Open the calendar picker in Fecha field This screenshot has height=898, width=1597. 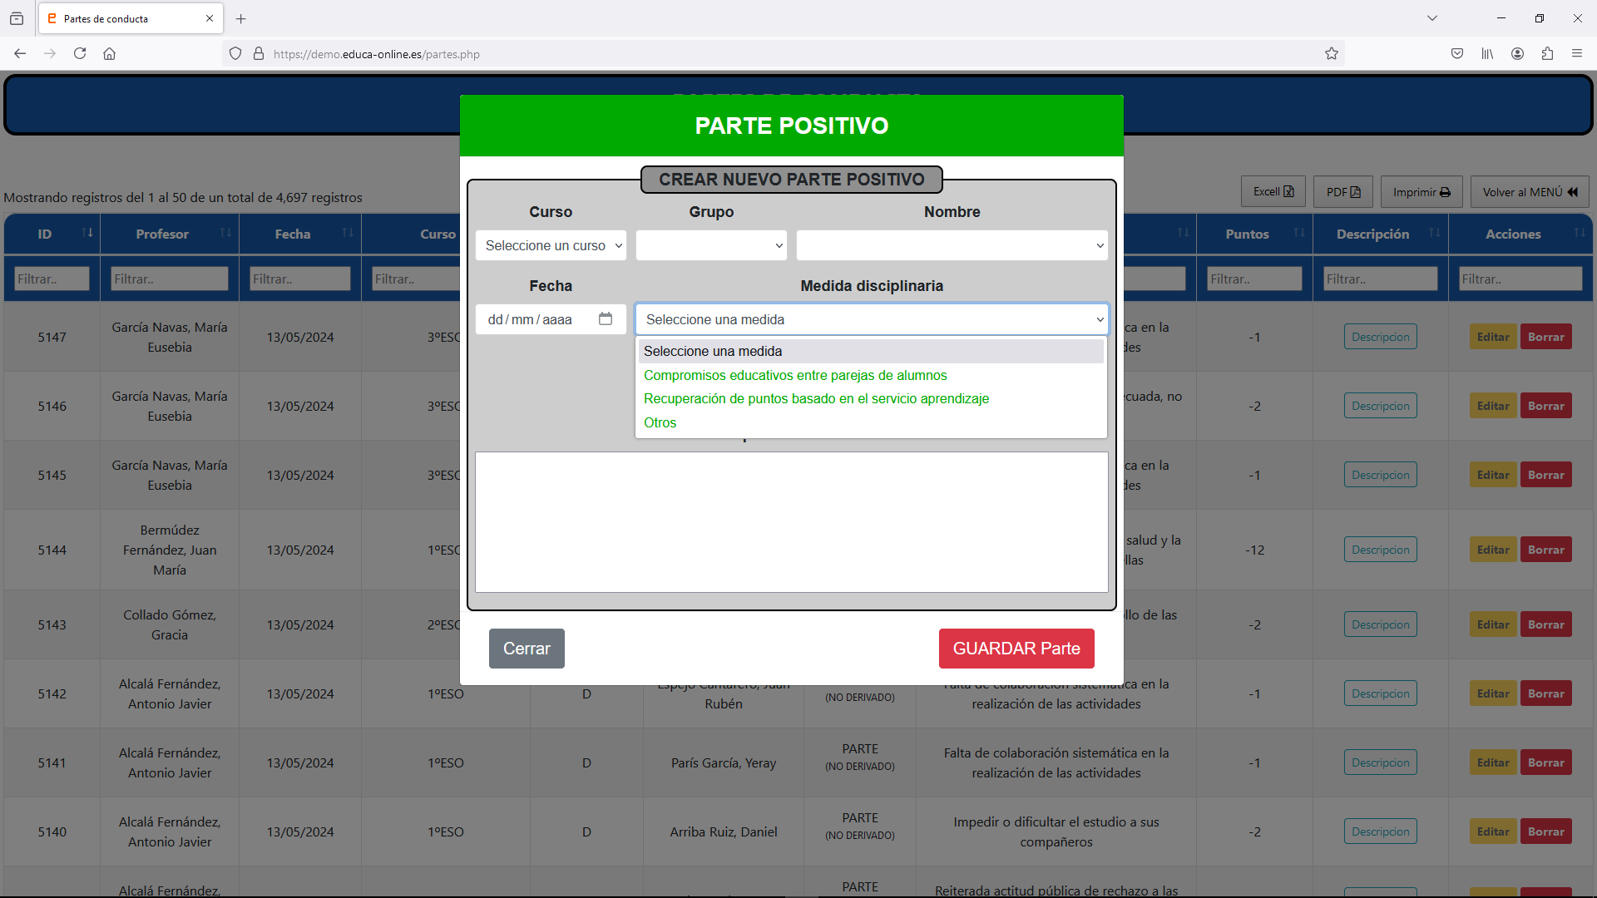click(x=606, y=319)
